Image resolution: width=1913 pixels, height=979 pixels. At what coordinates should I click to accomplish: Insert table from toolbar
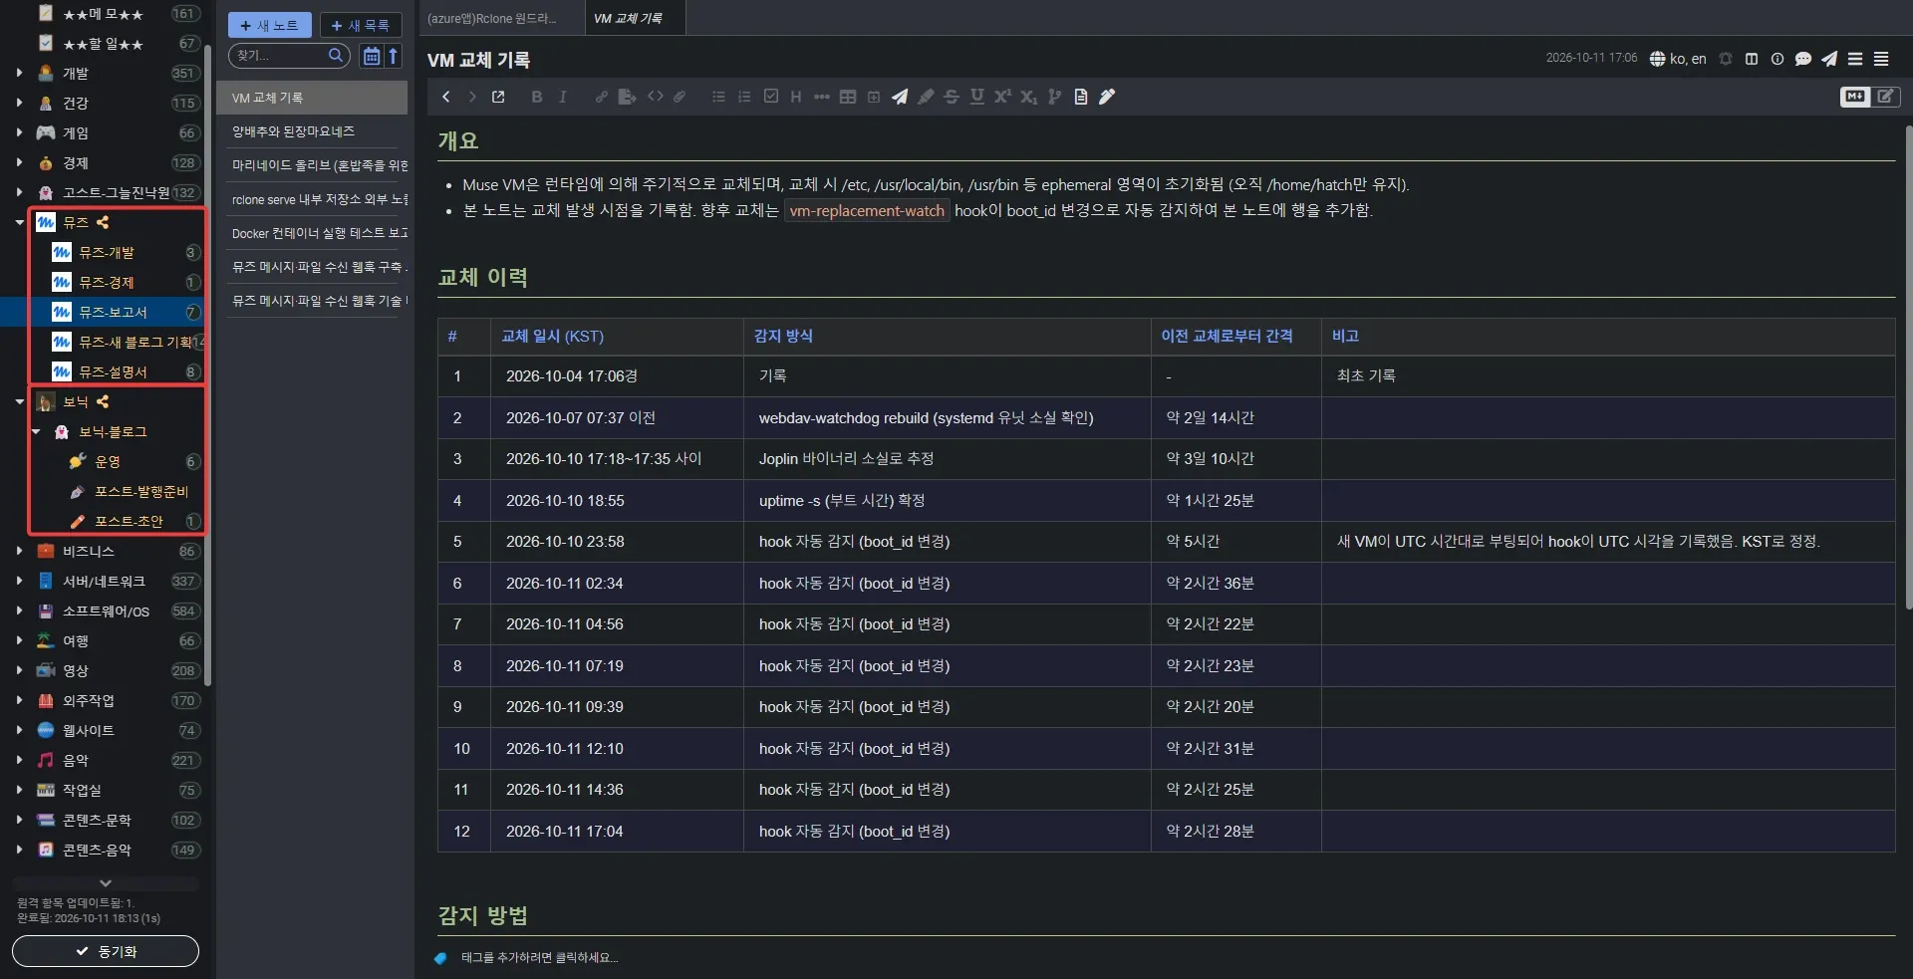(848, 97)
